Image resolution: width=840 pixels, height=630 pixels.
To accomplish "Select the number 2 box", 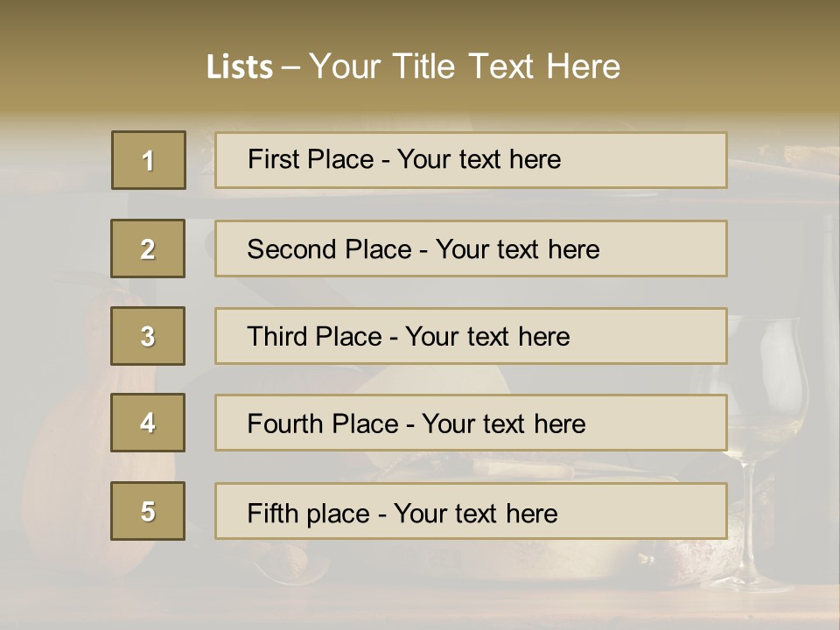I will tap(148, 248).
